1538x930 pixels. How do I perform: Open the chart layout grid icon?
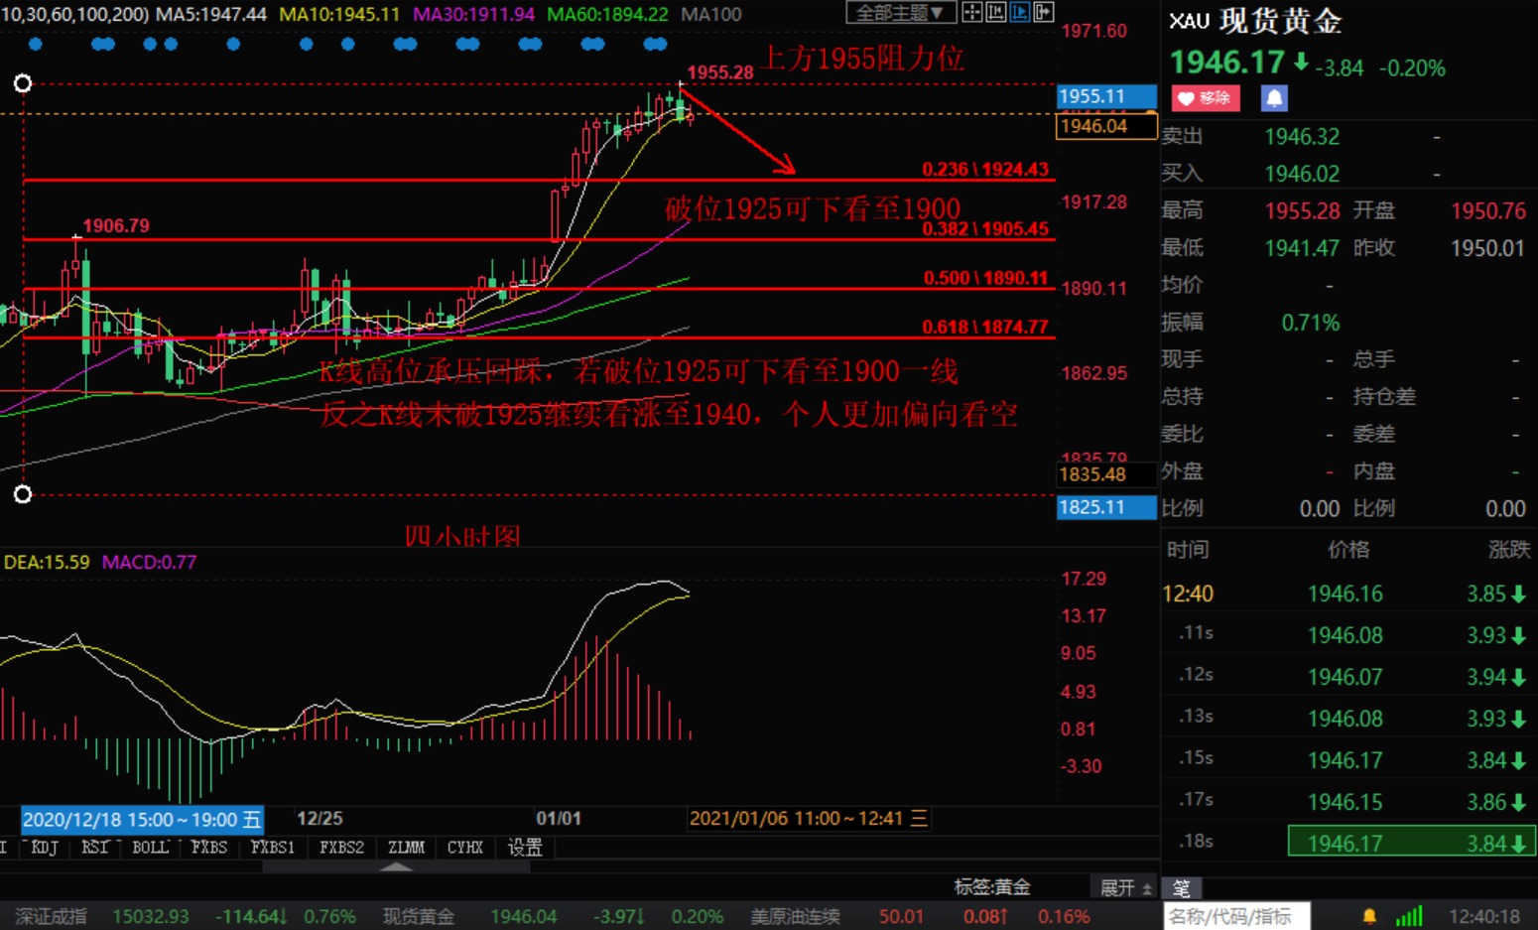[x=972, y=12]
